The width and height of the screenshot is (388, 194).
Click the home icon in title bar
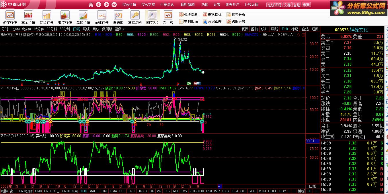tap(91, 5)
